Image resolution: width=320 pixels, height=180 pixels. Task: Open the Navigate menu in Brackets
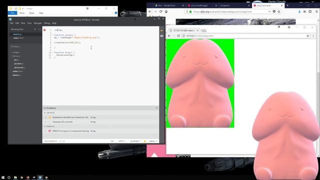[x=37, y=23]
